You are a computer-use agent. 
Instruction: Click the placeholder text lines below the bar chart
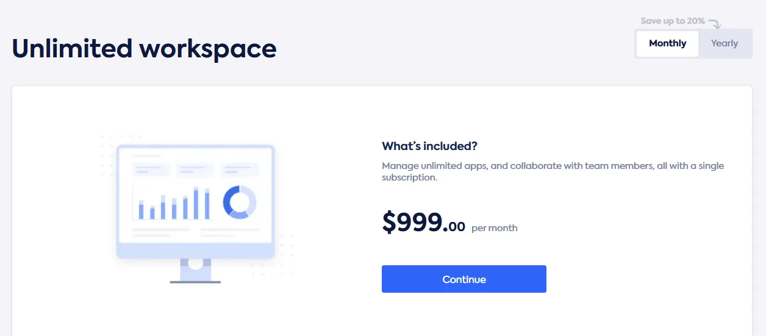click(161, 232)
